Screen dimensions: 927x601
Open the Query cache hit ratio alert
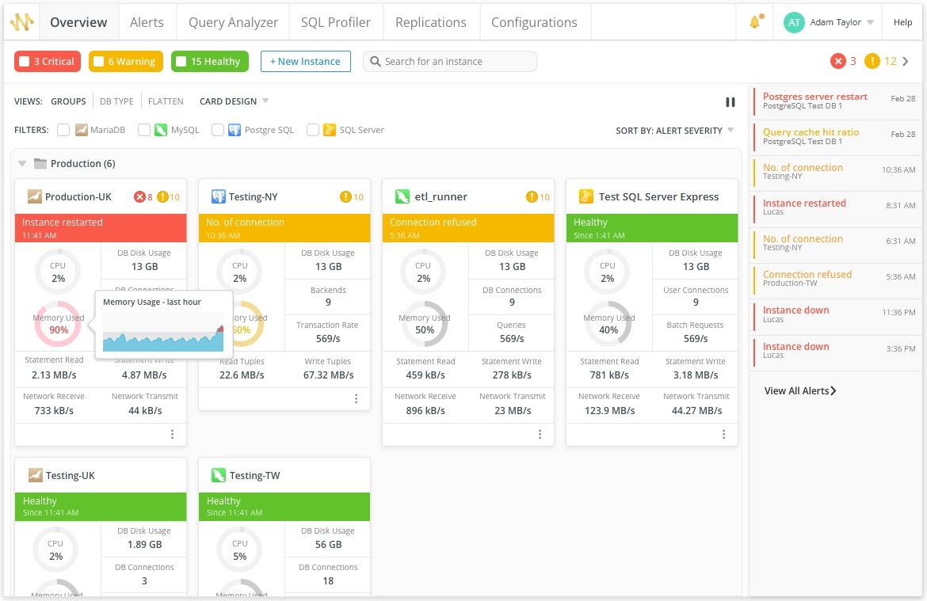click(x=836, y=136)
